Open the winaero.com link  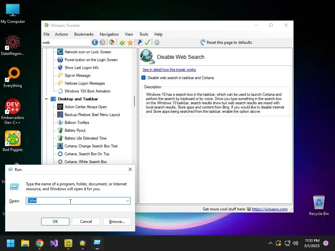click(x=270, y=209)
